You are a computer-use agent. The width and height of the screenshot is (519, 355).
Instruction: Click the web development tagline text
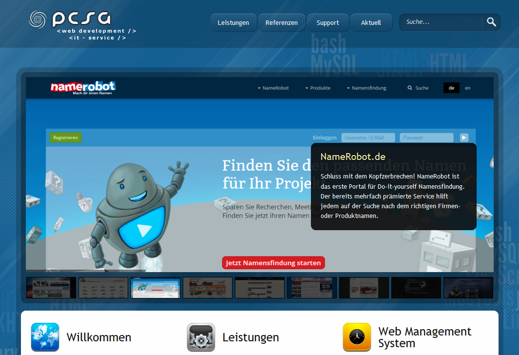[96, 31]
